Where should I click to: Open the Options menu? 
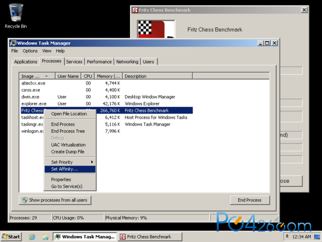30,51
